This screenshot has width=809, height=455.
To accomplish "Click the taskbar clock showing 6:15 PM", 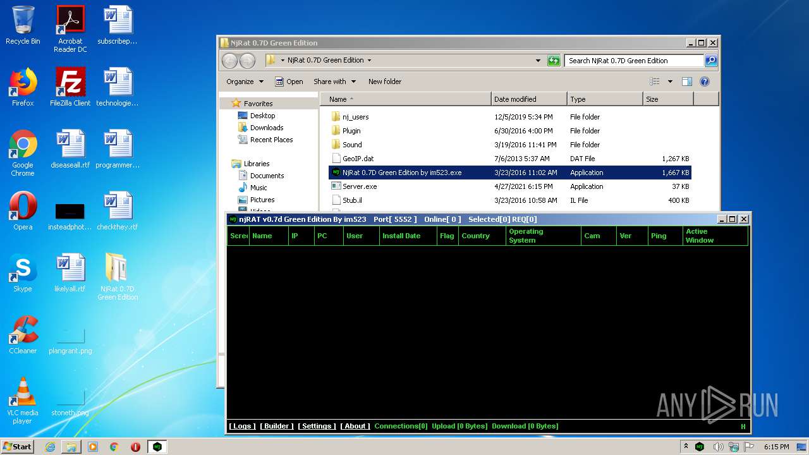I will coord(776,447).
